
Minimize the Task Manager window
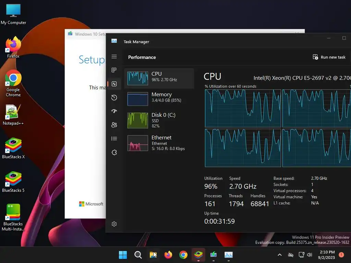coord(329,38)
